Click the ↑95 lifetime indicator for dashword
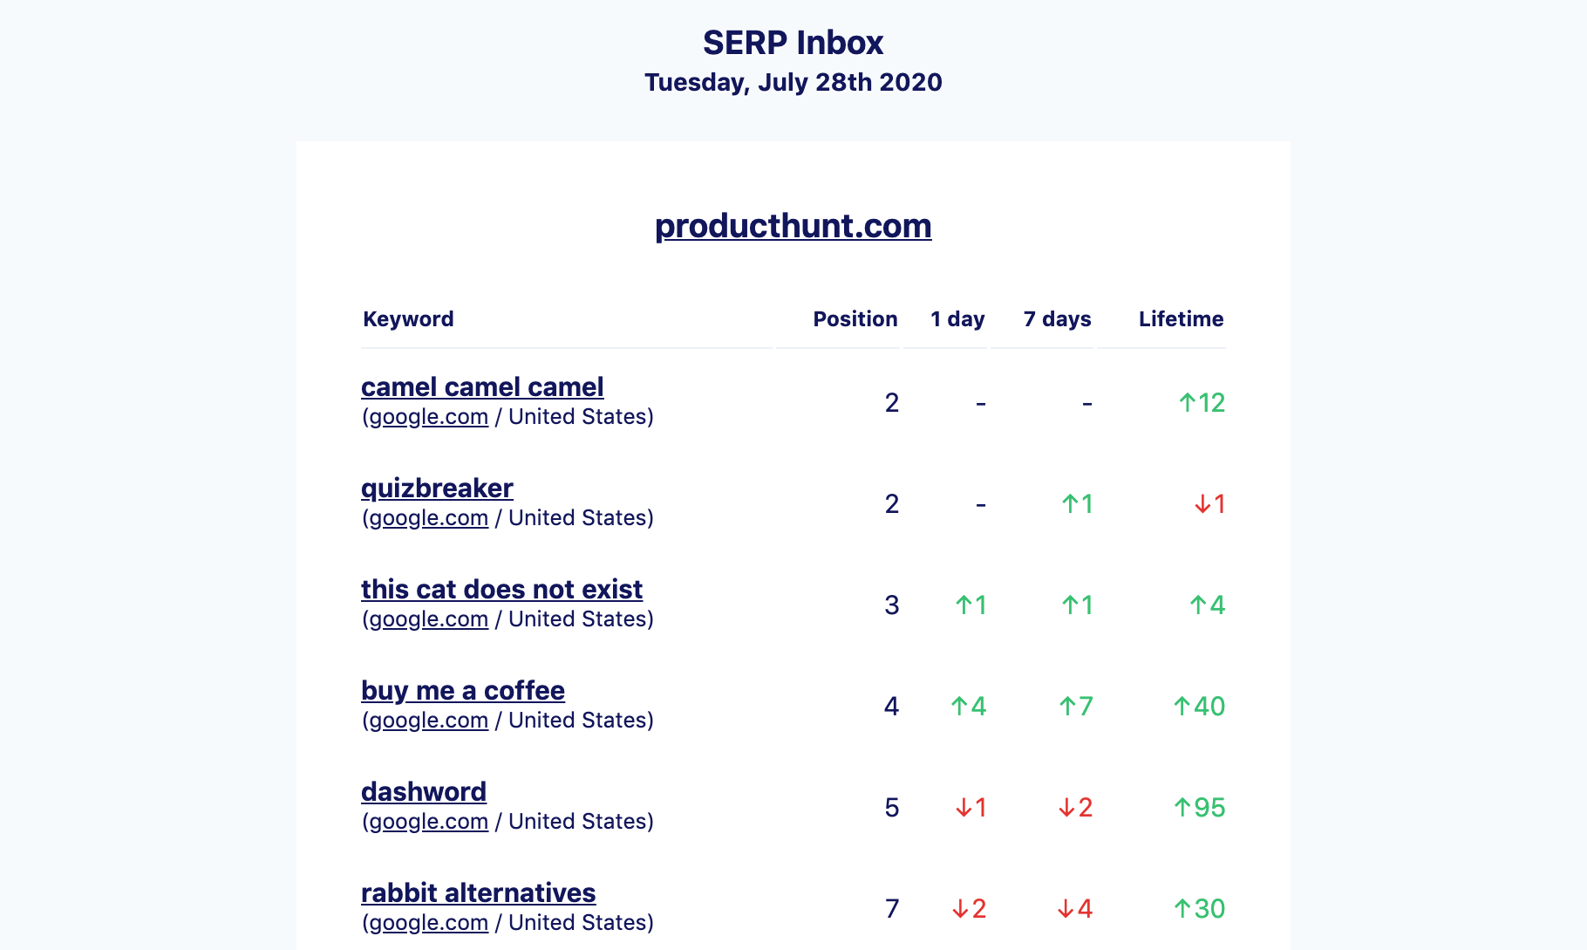 [1202, 808]
